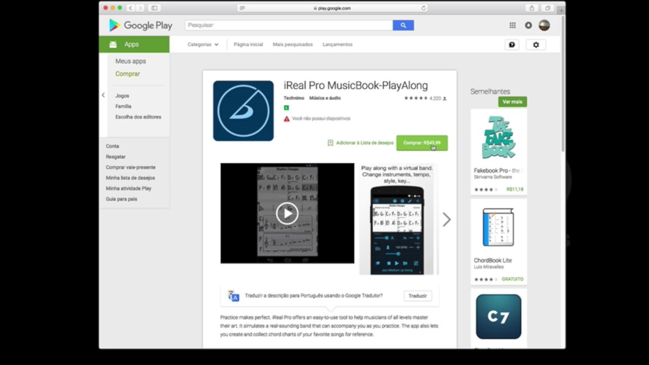649x365 pixels.
Task: Open Escolha dos editores in sidebar
Action: tap(138, 117)
